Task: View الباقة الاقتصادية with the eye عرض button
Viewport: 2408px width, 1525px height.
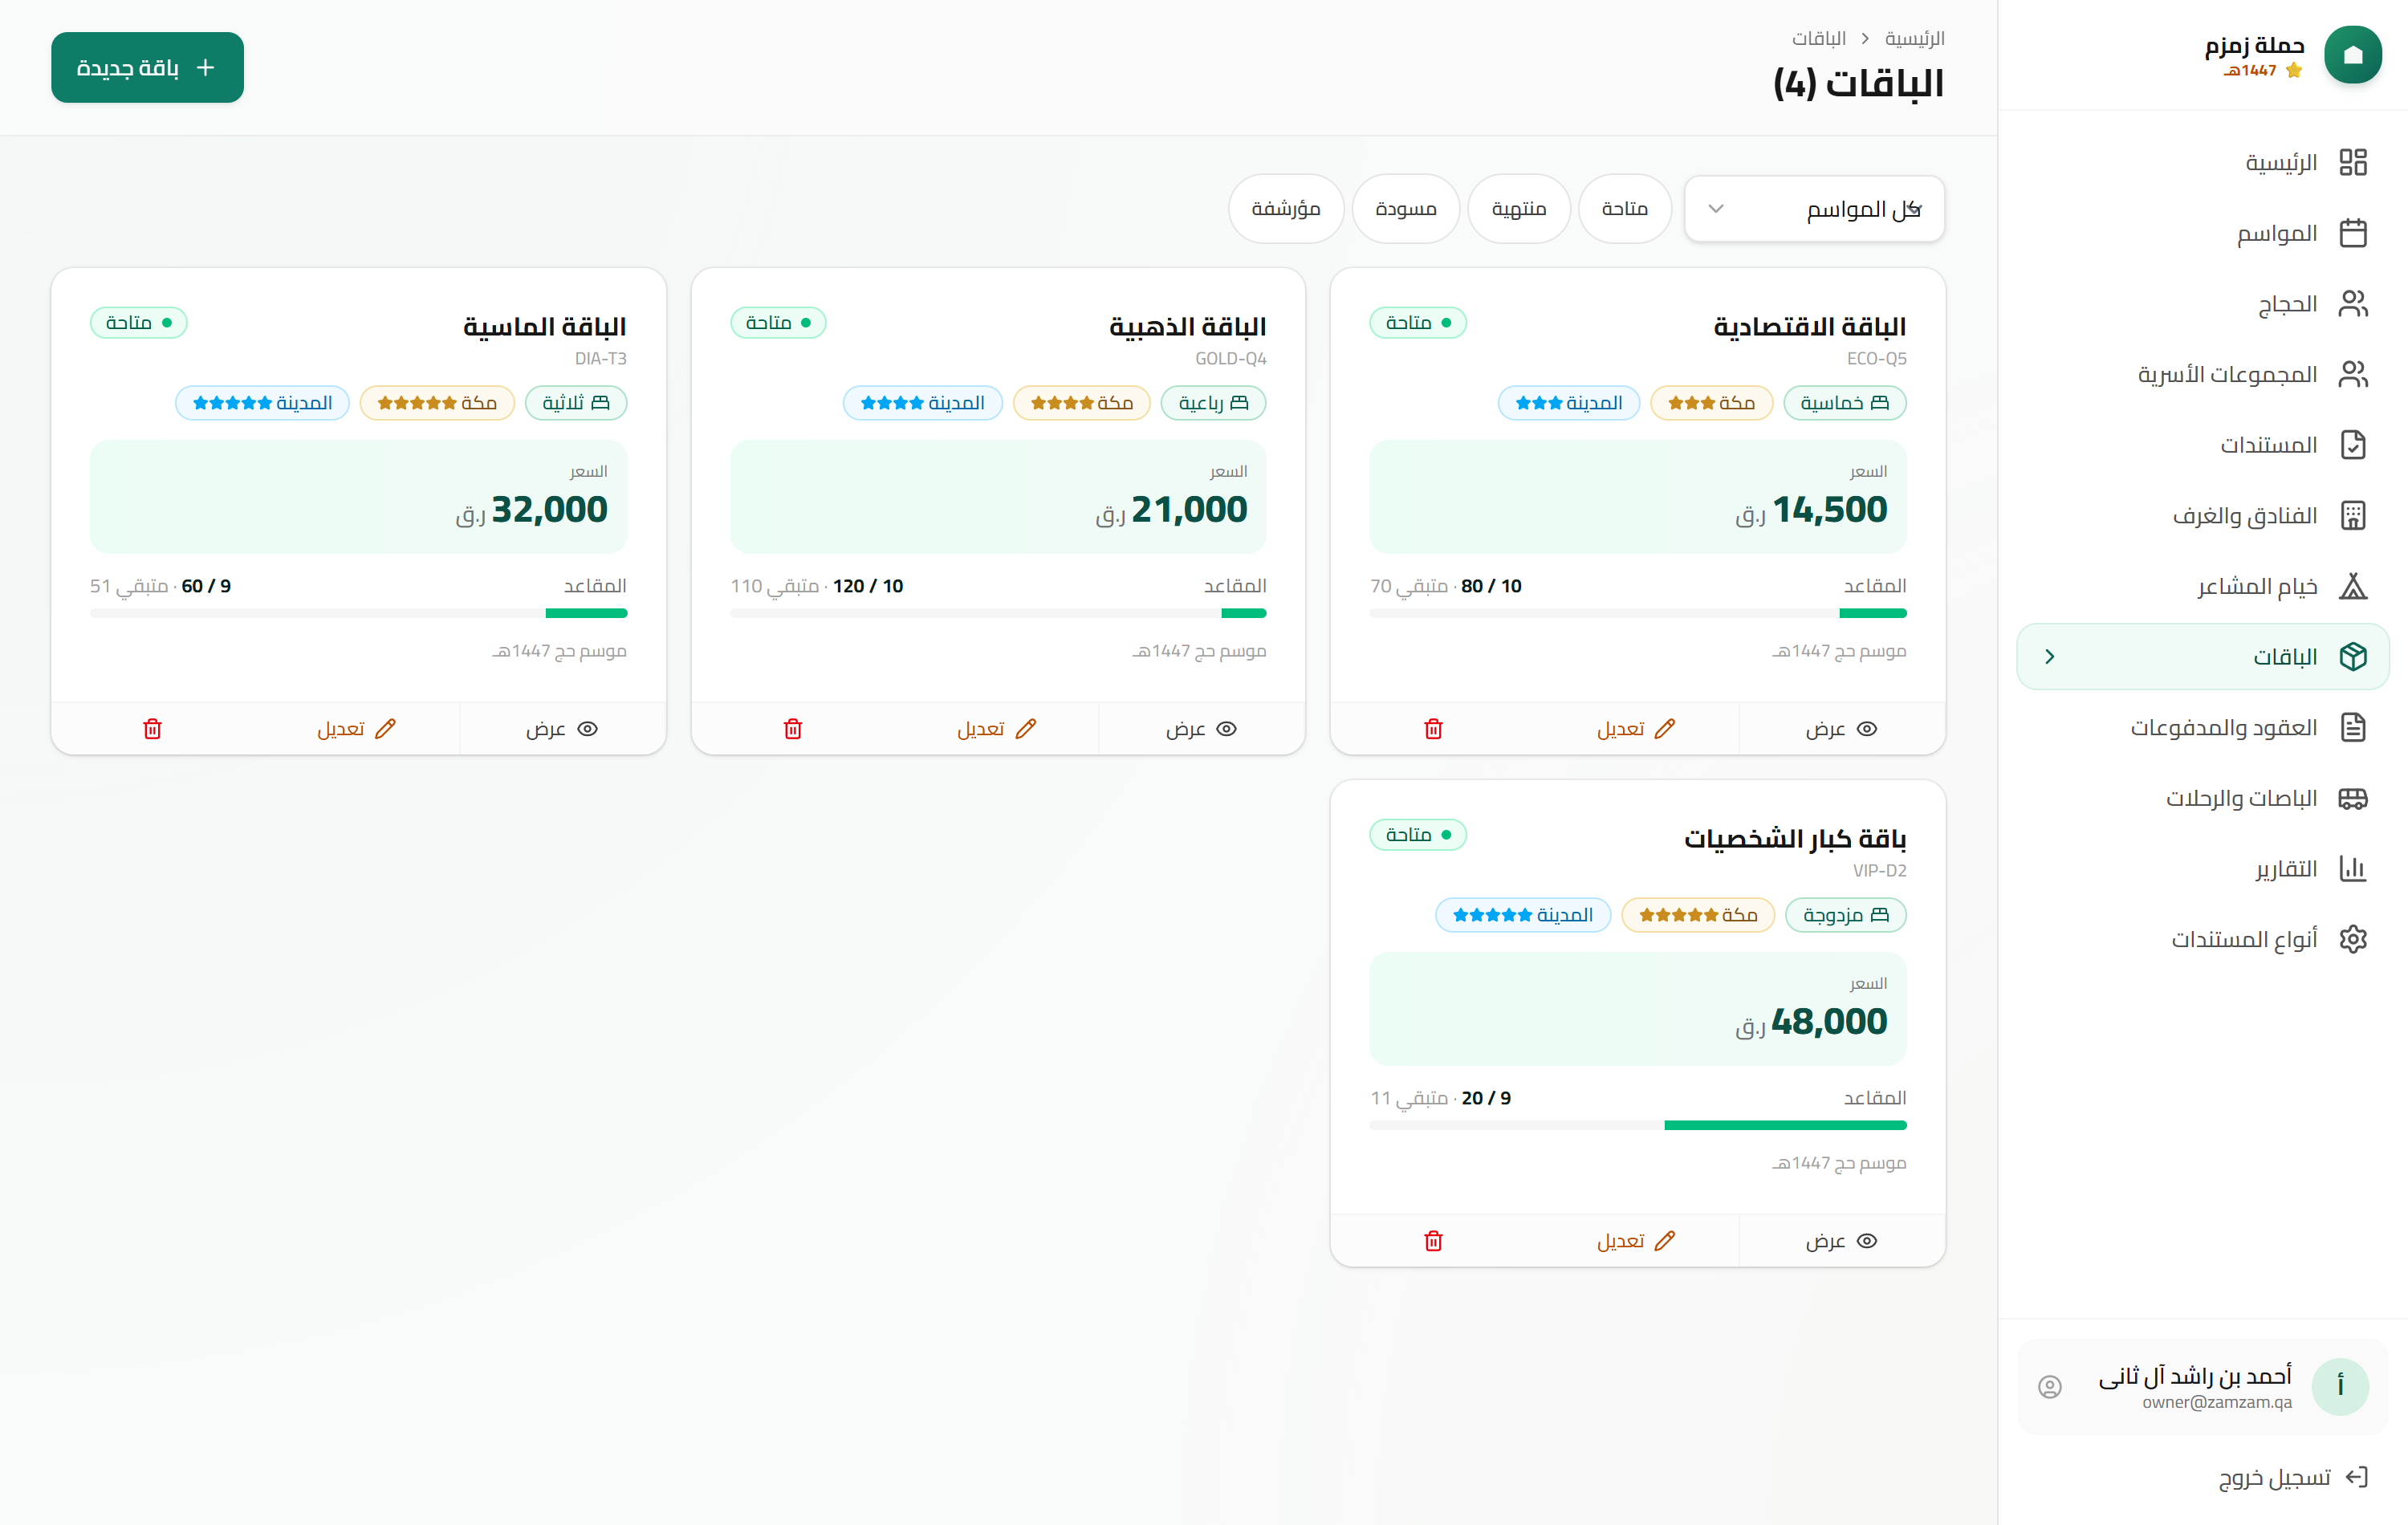Action: (1842, 729)
